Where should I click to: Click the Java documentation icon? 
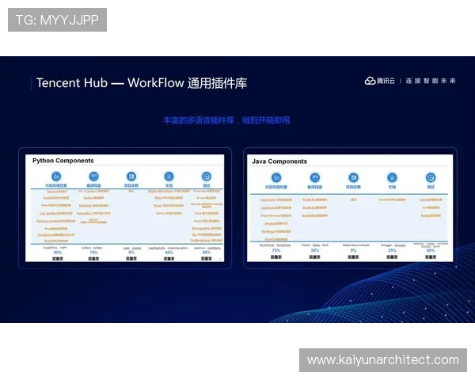[392, 177]
